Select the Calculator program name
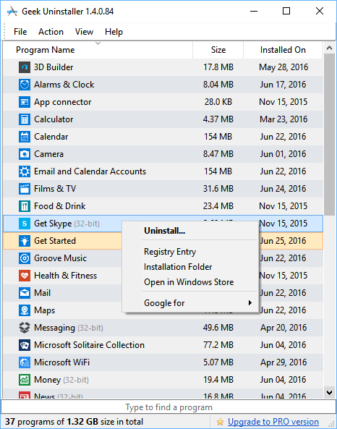 tap(54, 119)
